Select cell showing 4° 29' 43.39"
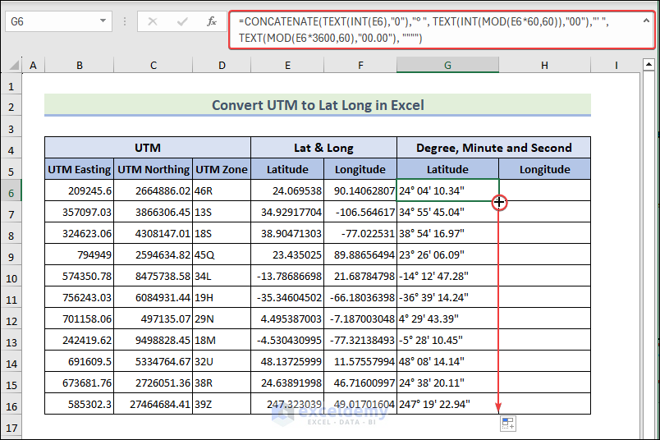 [x=448, y=319]
